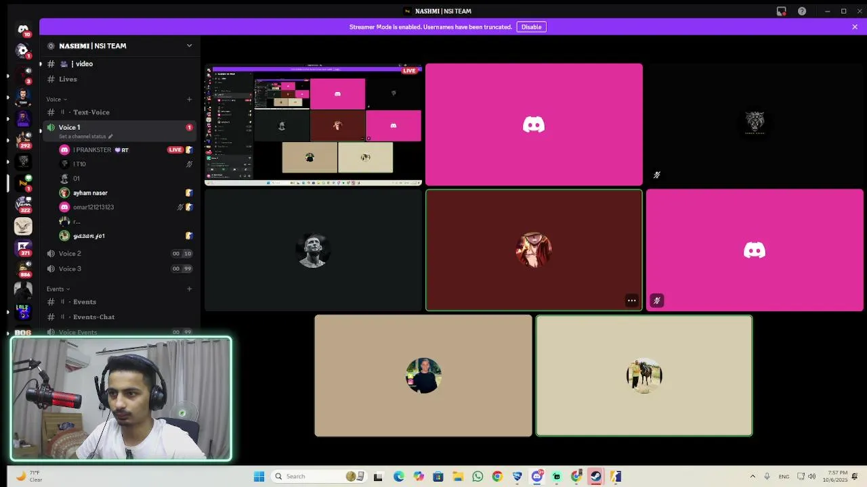Viewport: 867px width, 487px height.
Task: Open the weather widget showing 71°F
Action: click(28, 476)
